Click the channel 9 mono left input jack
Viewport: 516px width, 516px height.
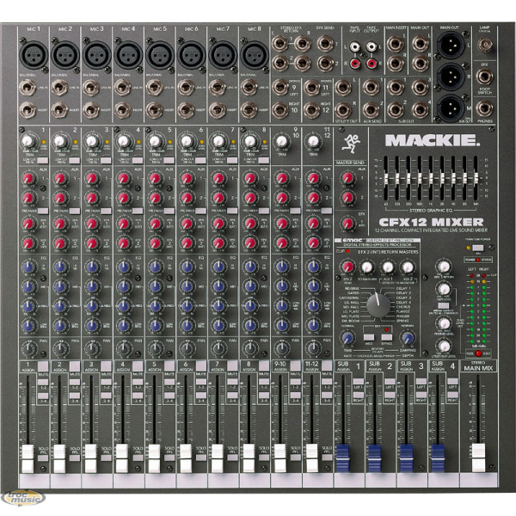tap(280, 87)
